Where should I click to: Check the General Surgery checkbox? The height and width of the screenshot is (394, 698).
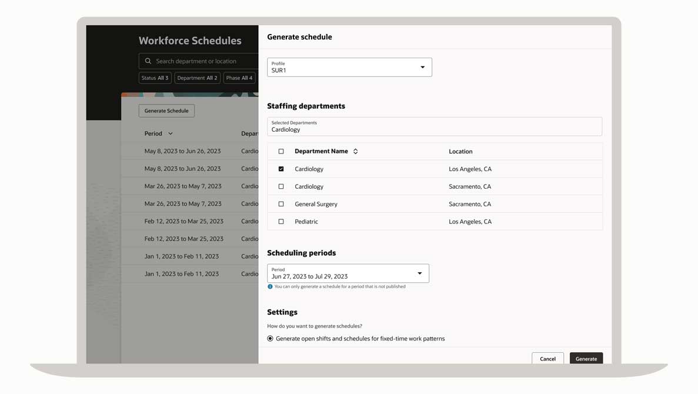[281, 205]
